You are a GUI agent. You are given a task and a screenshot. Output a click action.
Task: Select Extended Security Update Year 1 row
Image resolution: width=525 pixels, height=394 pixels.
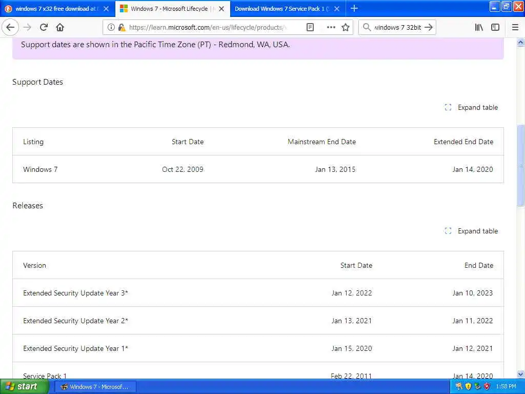coord(258,348)
